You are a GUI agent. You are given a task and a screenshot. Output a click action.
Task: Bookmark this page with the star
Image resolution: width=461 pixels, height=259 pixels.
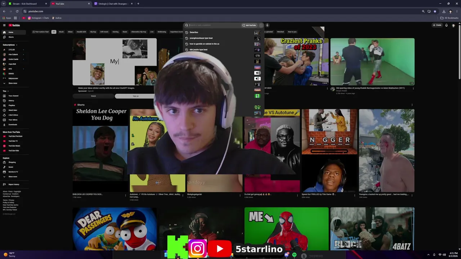click(435, 11)
